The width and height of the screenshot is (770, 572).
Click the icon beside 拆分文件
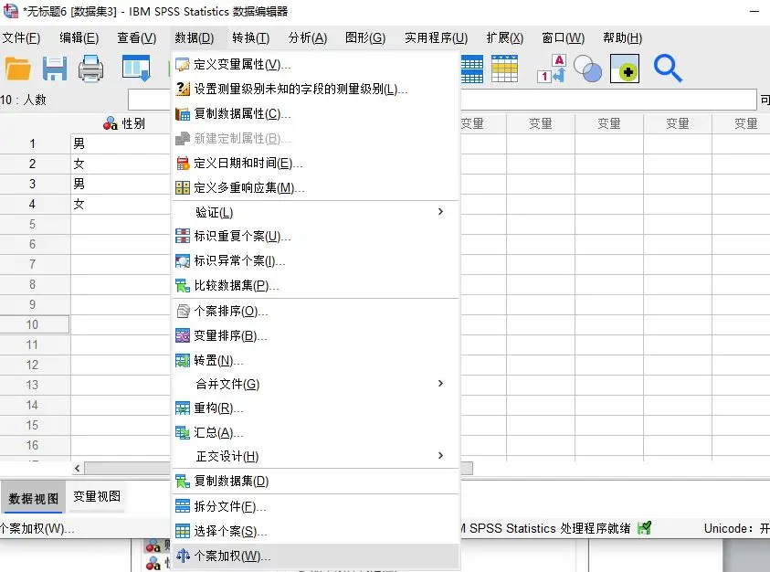[183, 506]
